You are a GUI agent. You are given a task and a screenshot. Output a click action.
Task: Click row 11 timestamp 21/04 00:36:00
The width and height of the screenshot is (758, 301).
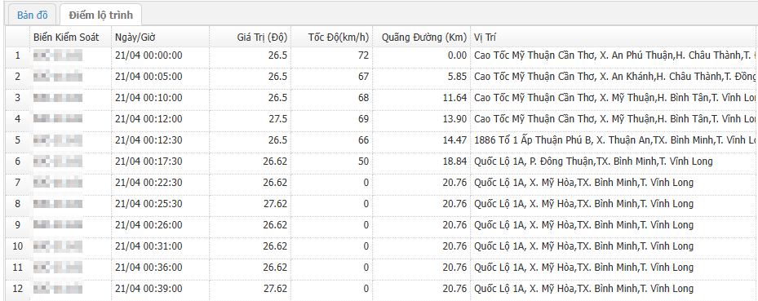(148, 268)
